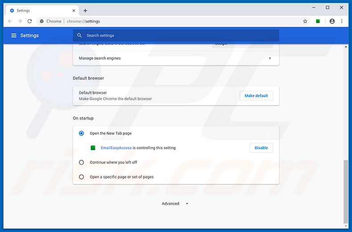
Task: Click the back navigation arrow
Action: point(10,21)
